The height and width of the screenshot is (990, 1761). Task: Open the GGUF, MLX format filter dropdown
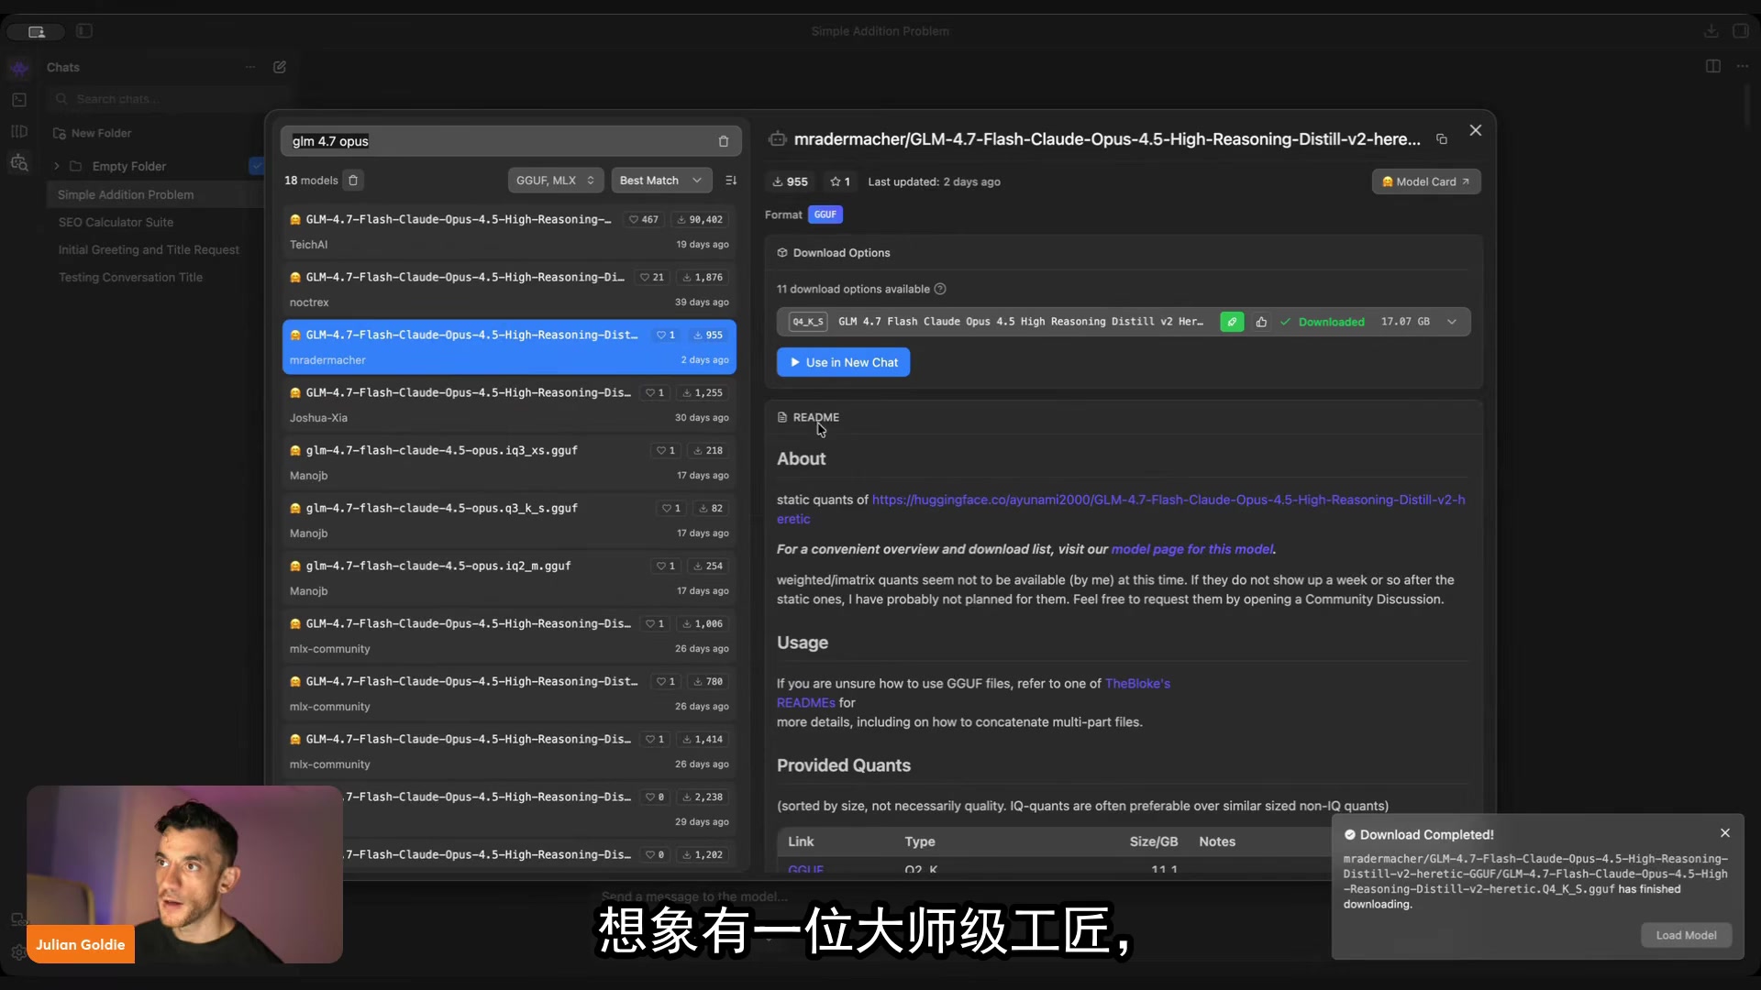555,181
